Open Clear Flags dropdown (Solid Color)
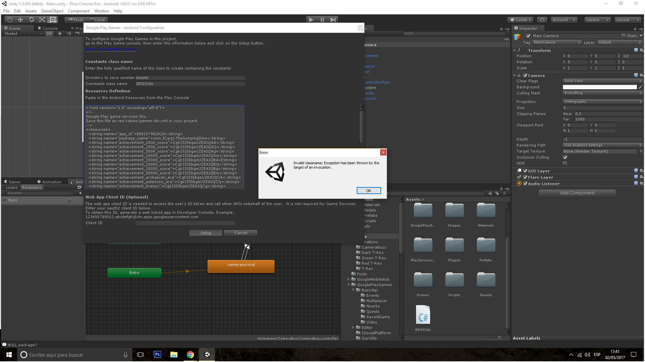Viewport: 645px width, 362px height. pyautogui.click(x=602, y=81)
